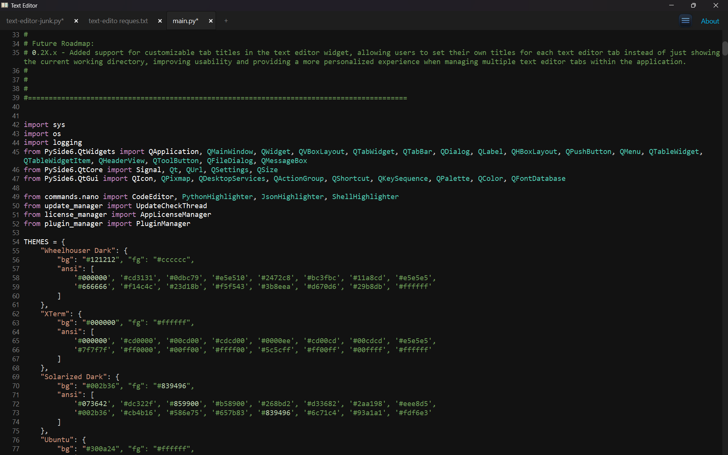Add a new tab with plus icon

[226, 21]
